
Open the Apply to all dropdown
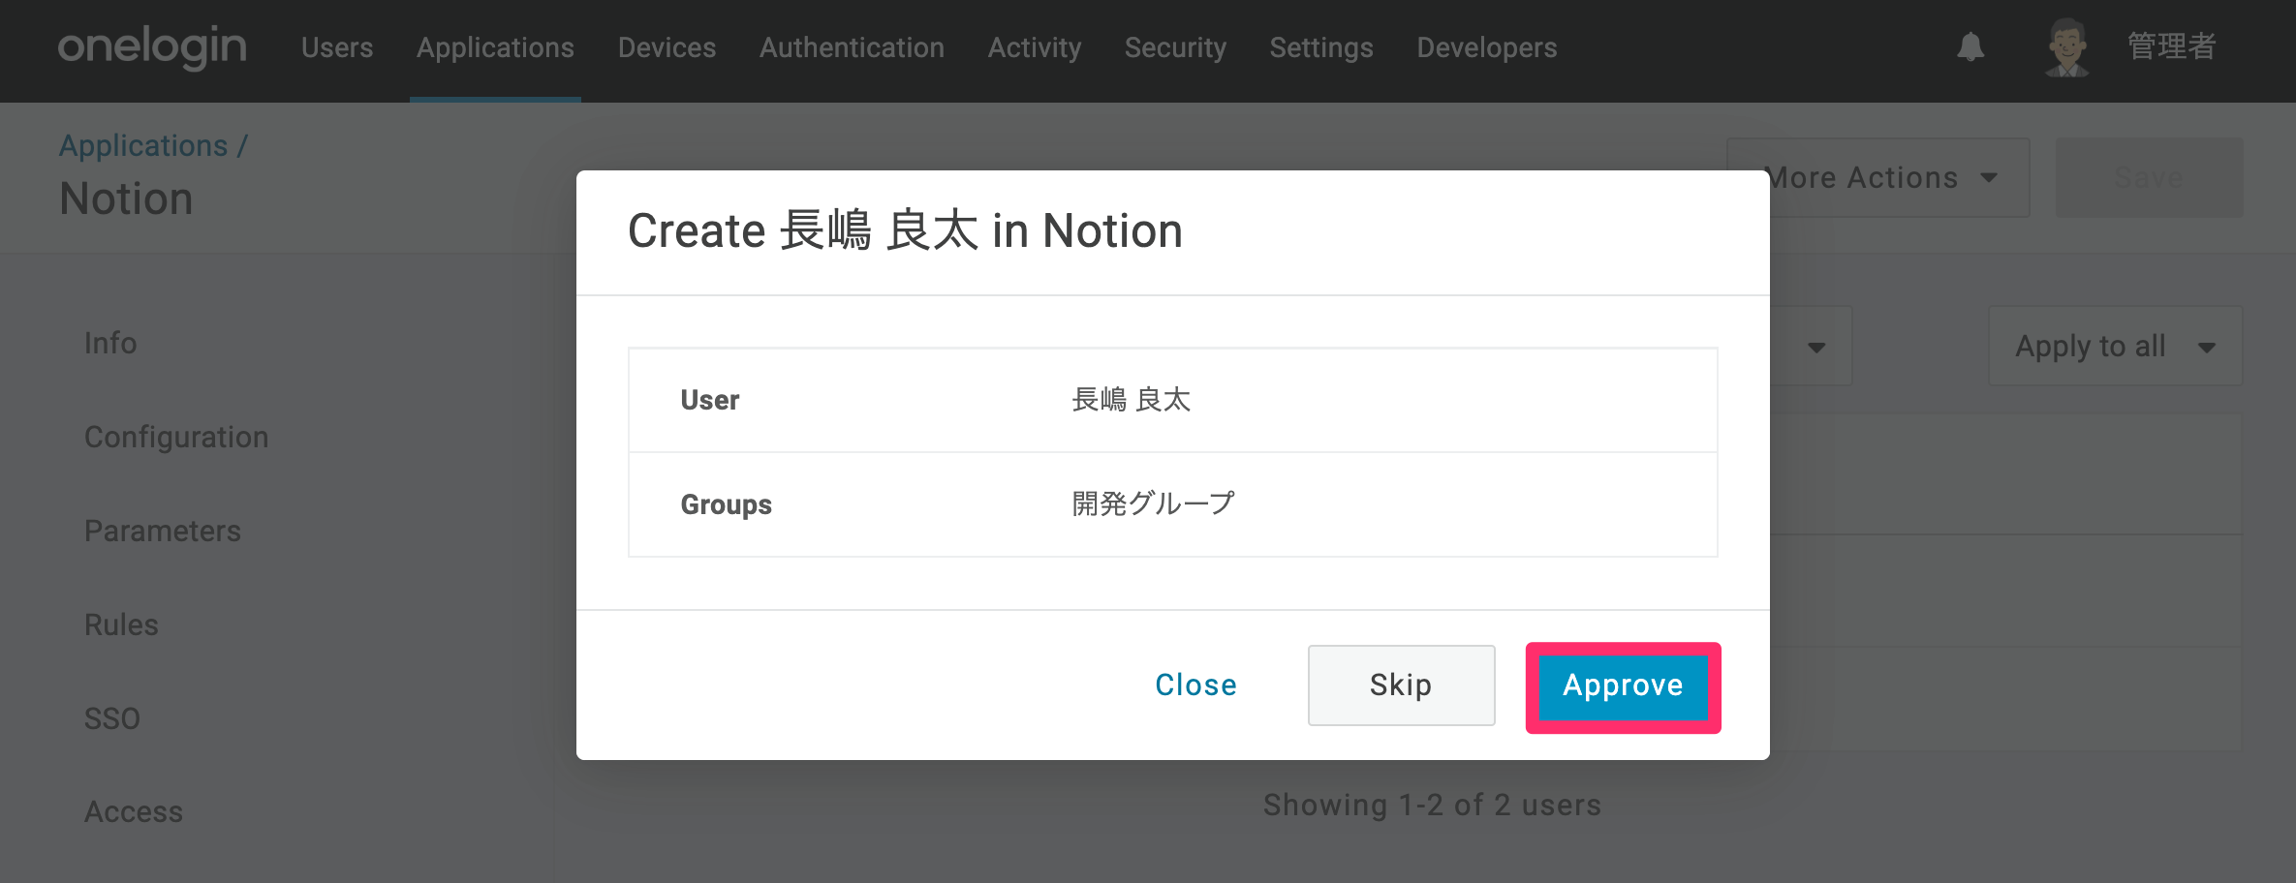coord(2115,346)
